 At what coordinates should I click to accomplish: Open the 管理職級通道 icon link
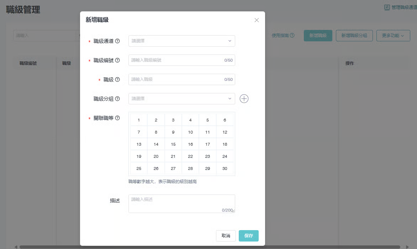387,7
